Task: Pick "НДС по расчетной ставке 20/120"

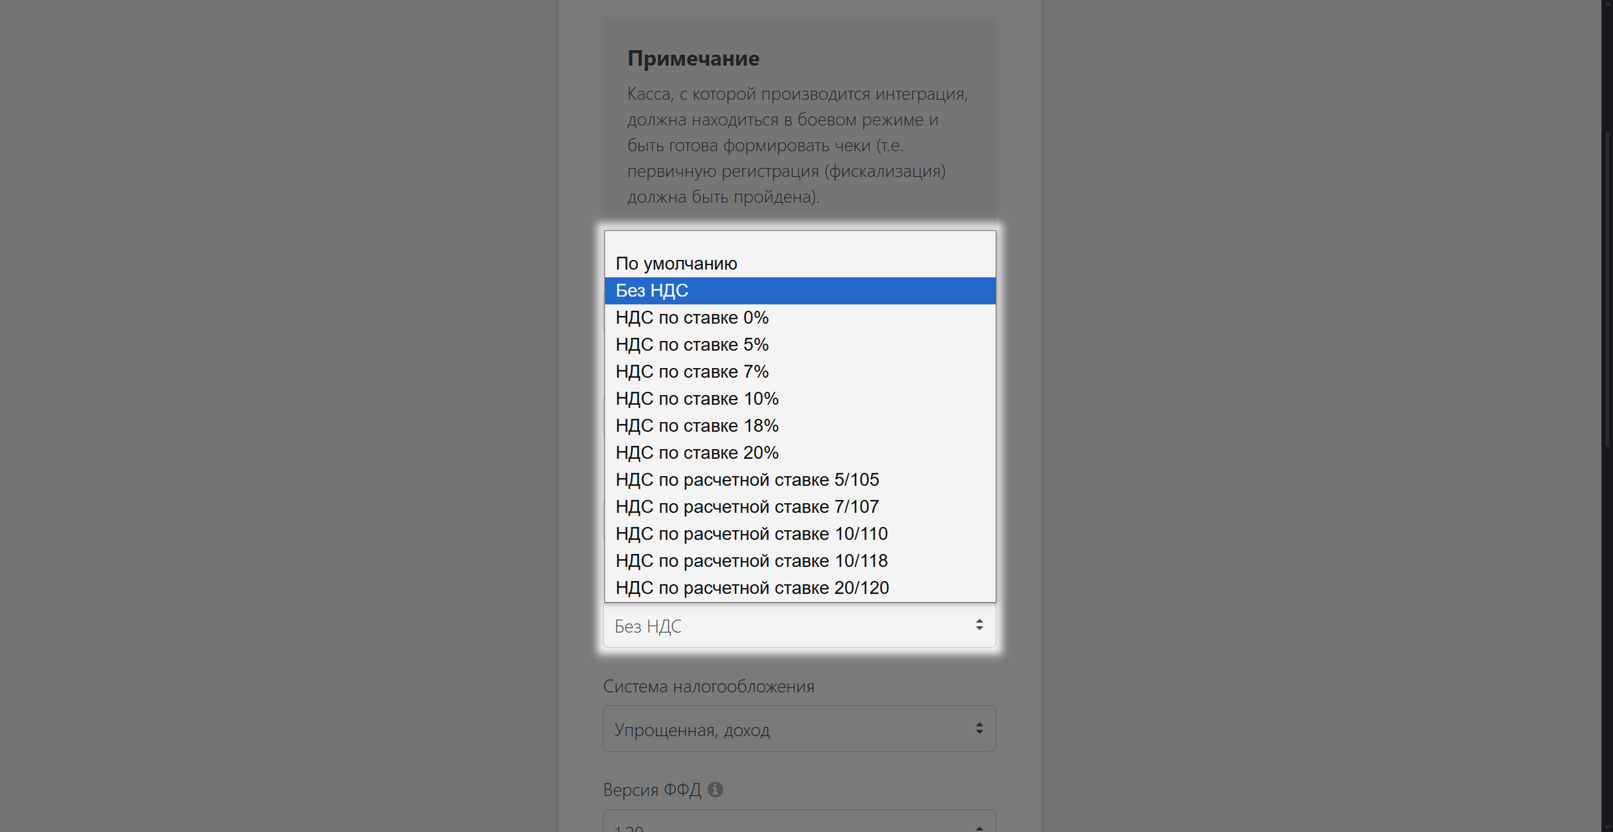Action: [752, 588]
